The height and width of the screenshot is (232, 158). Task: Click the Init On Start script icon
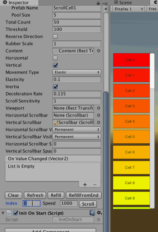coord(9,213)
